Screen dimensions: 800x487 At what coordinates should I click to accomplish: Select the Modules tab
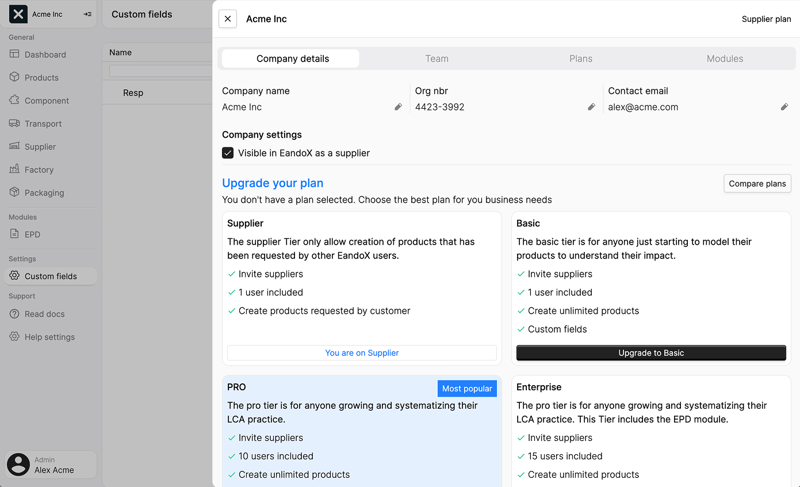725,59
